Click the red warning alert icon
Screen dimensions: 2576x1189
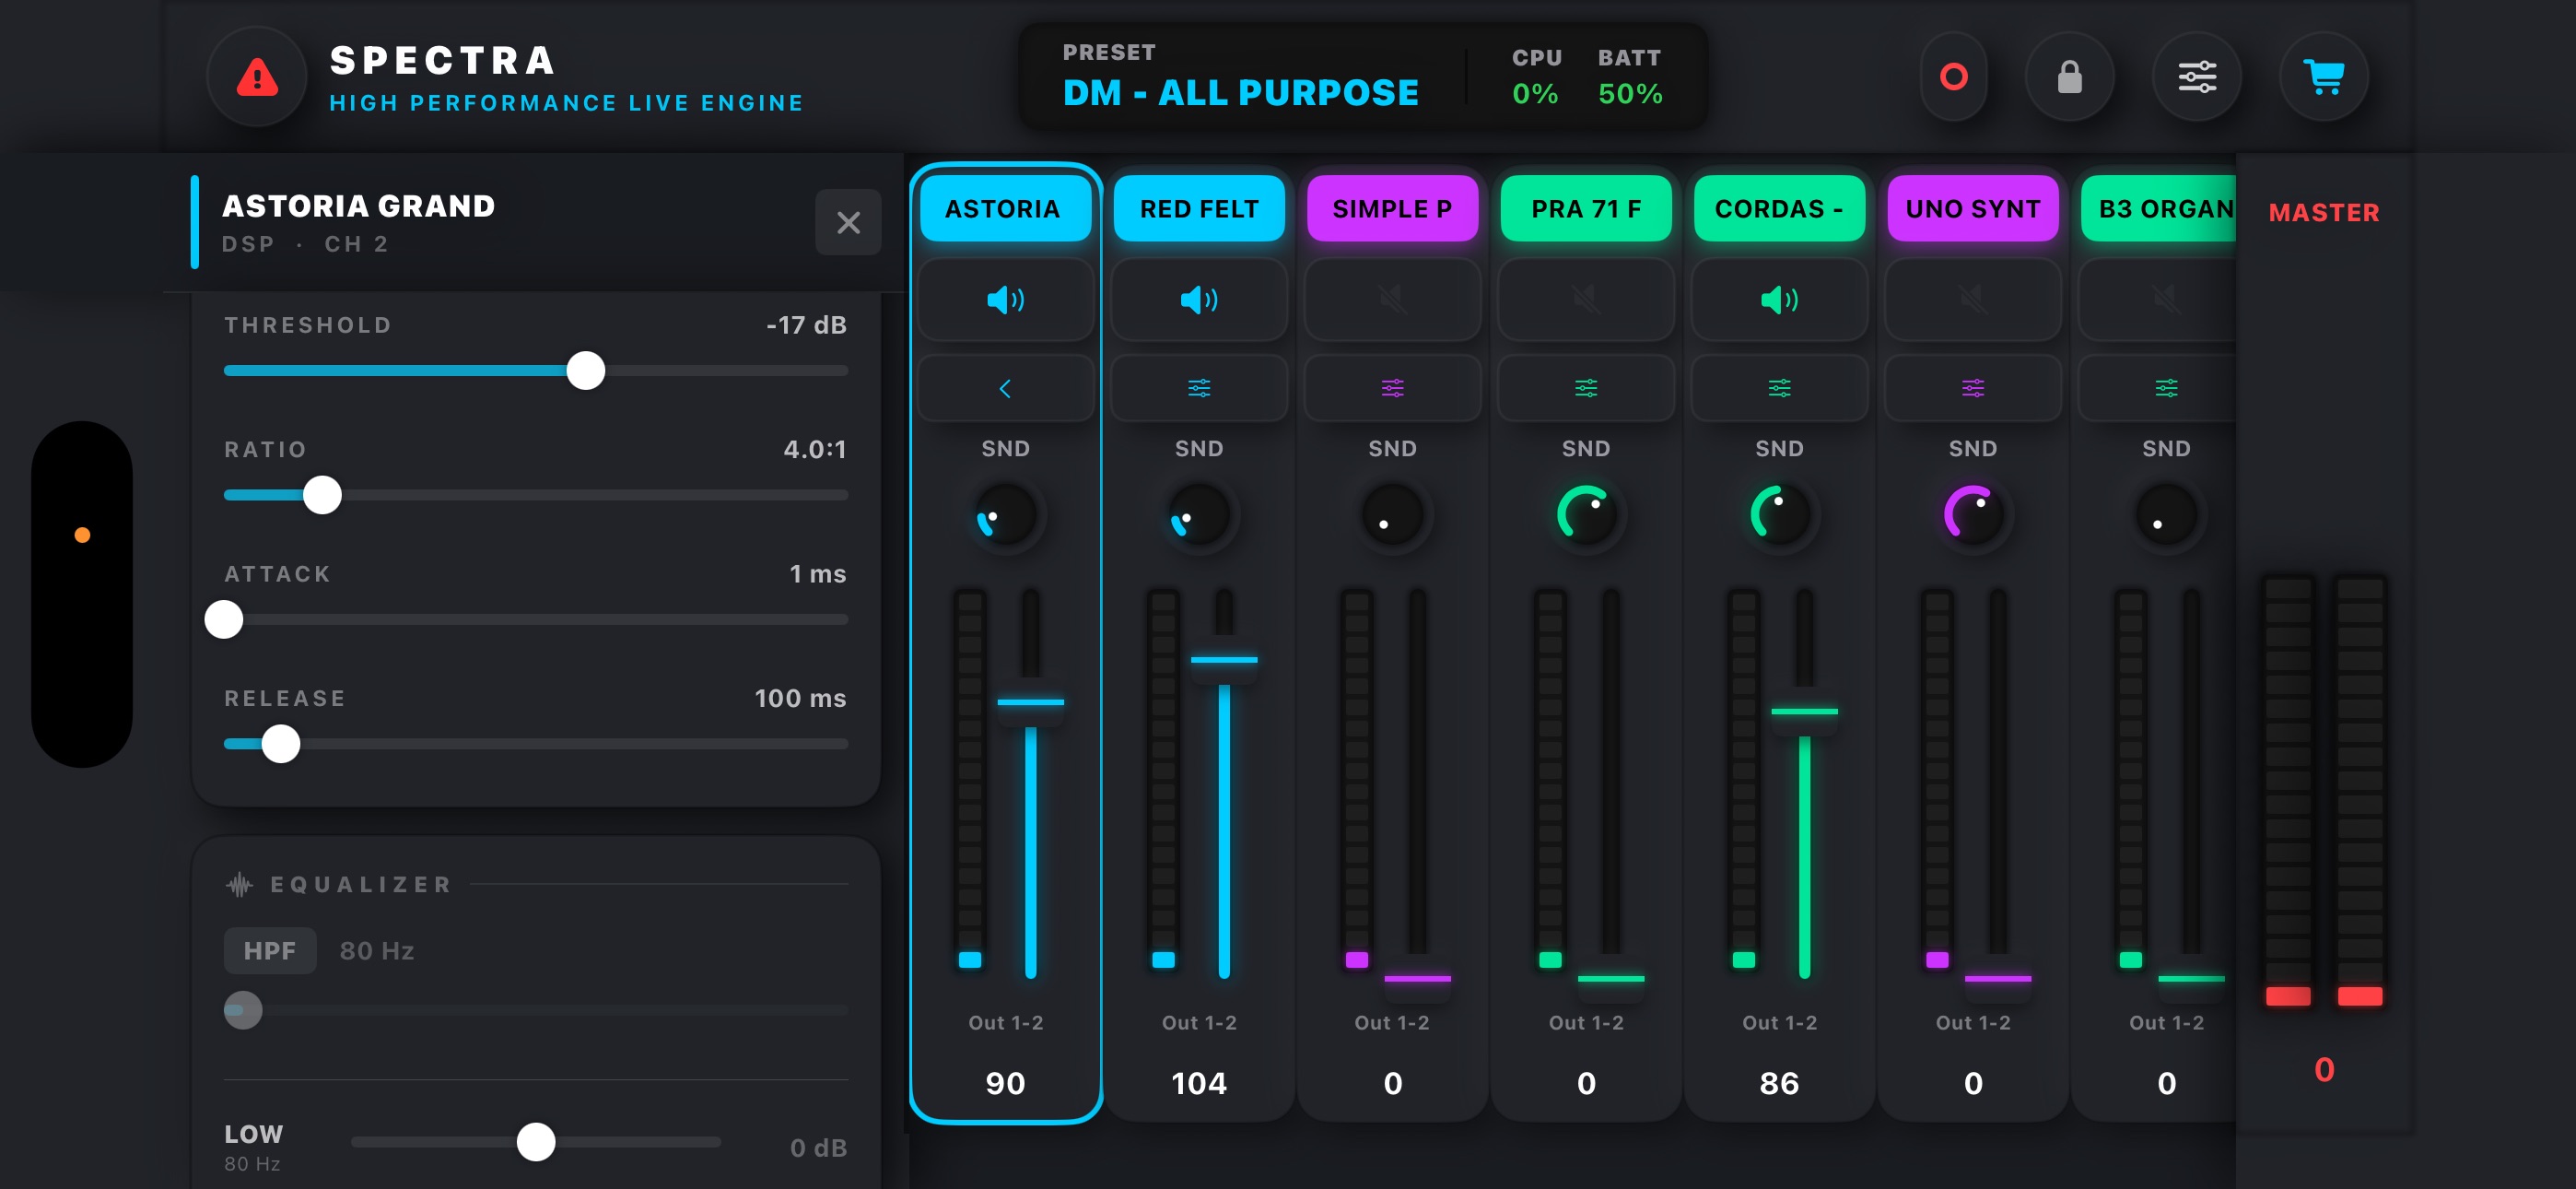coord(257,77)
